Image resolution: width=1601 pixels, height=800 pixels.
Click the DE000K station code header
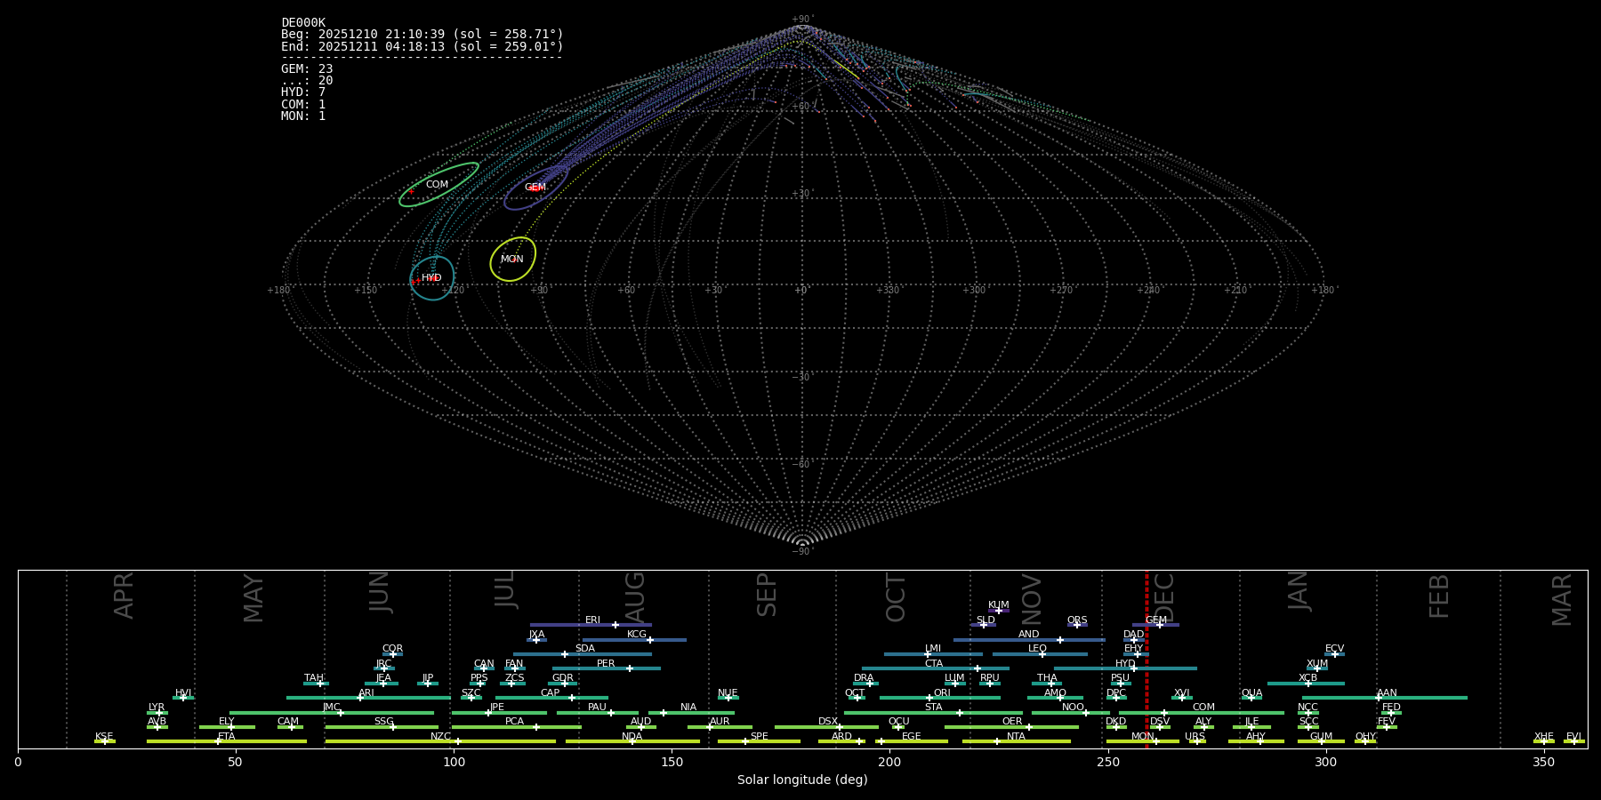[x=303, y=23]
